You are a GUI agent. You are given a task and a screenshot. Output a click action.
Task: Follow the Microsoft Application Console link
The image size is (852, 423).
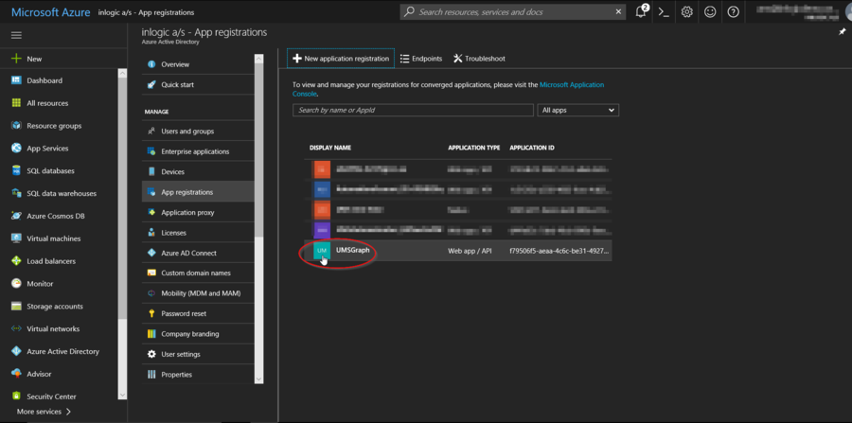(571, 85)
